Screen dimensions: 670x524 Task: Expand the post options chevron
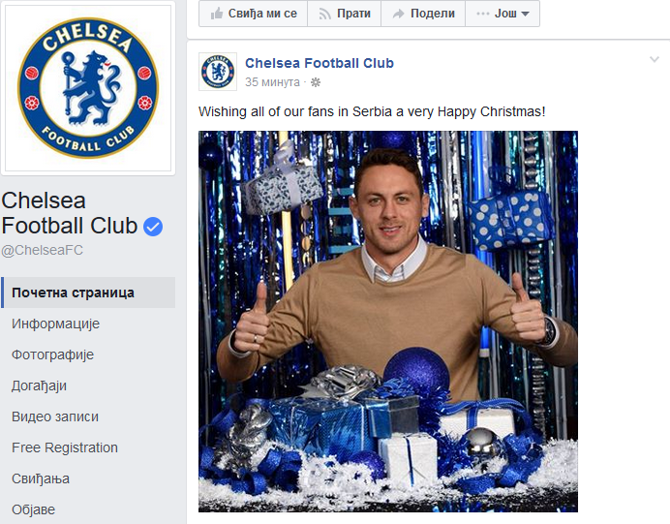click(x=655, y=60)
